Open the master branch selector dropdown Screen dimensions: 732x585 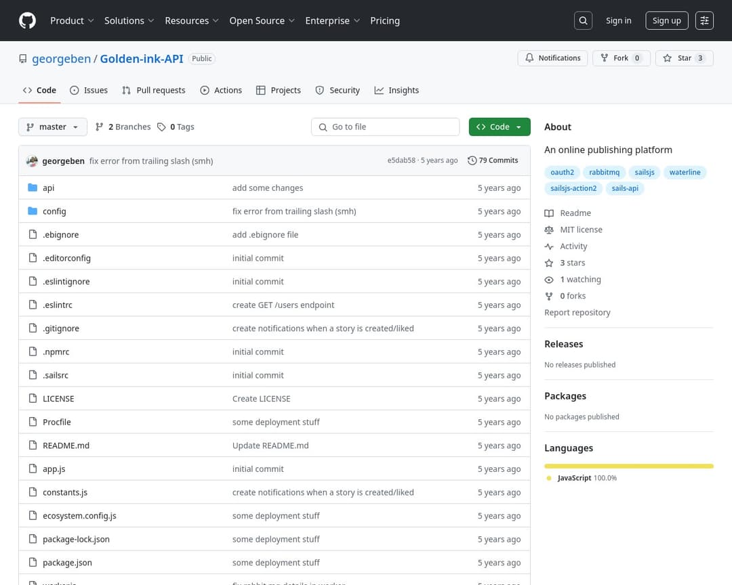point(53,127)
